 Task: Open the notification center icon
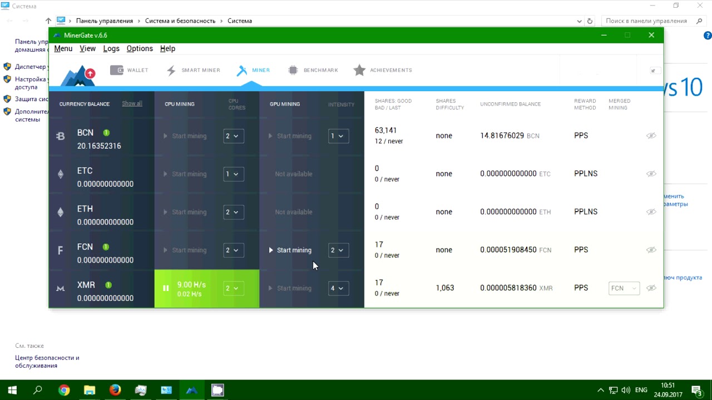[x=696, y=390]
